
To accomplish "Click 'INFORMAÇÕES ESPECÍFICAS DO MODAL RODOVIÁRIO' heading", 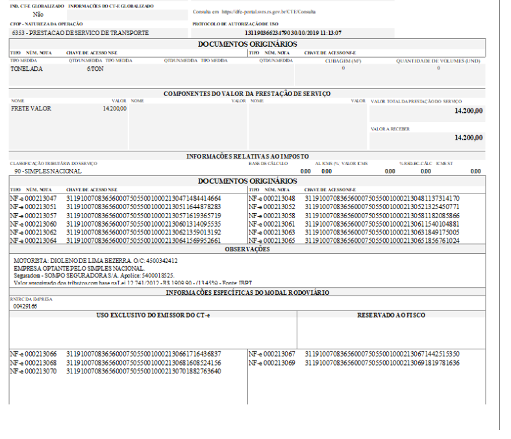I will 247,293.
